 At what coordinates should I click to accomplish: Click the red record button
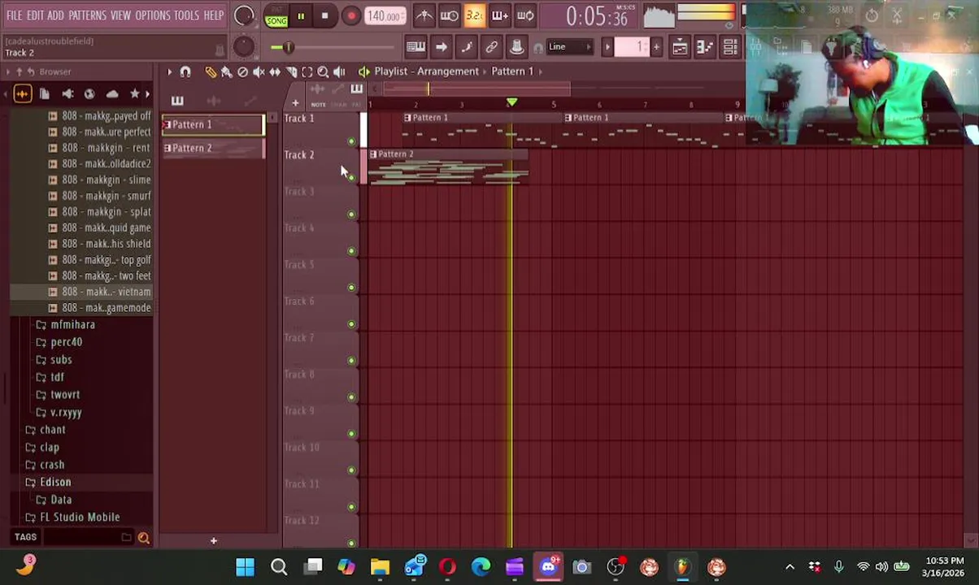coord(350,16)
